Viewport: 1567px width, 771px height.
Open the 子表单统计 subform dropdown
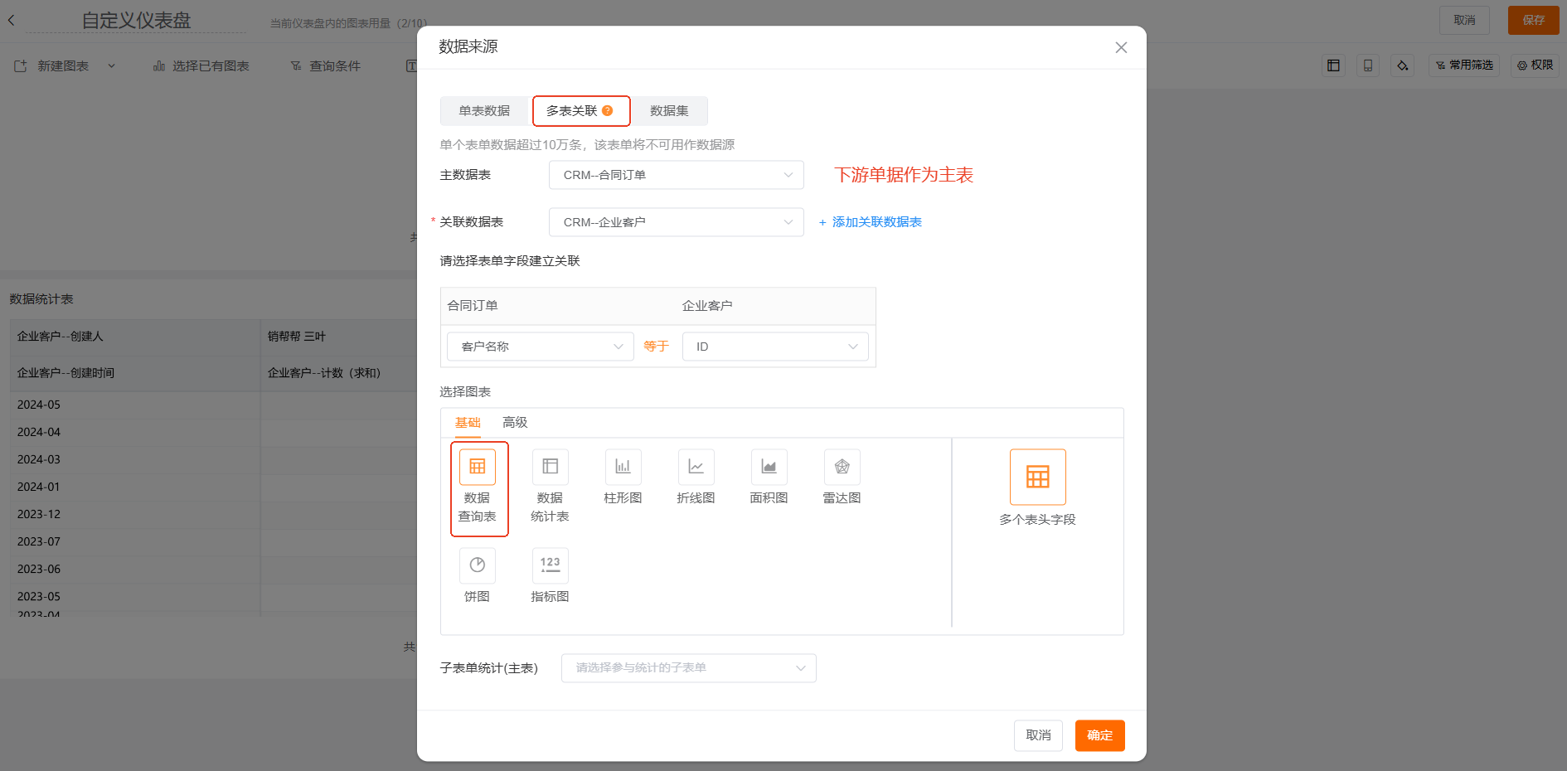pos(688,668)
